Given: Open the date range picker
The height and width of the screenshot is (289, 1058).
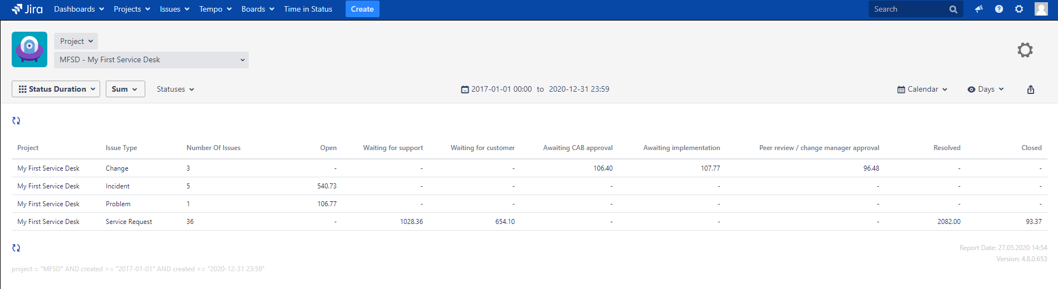Looking at the screenshot, I should point(535,89).
